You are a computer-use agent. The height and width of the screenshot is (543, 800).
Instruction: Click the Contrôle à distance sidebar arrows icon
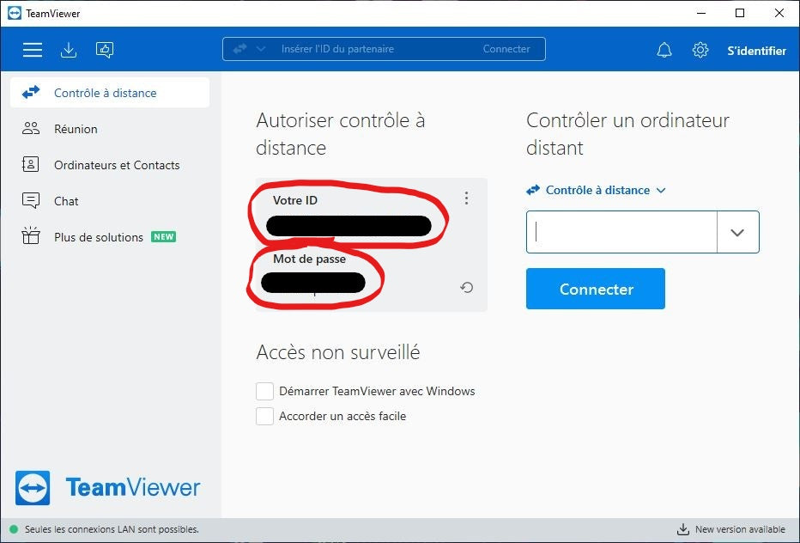[31, 93]
